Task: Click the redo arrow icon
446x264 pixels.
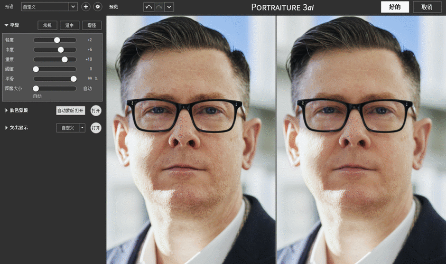Action: pyautogui.click(x=159, y=7)
